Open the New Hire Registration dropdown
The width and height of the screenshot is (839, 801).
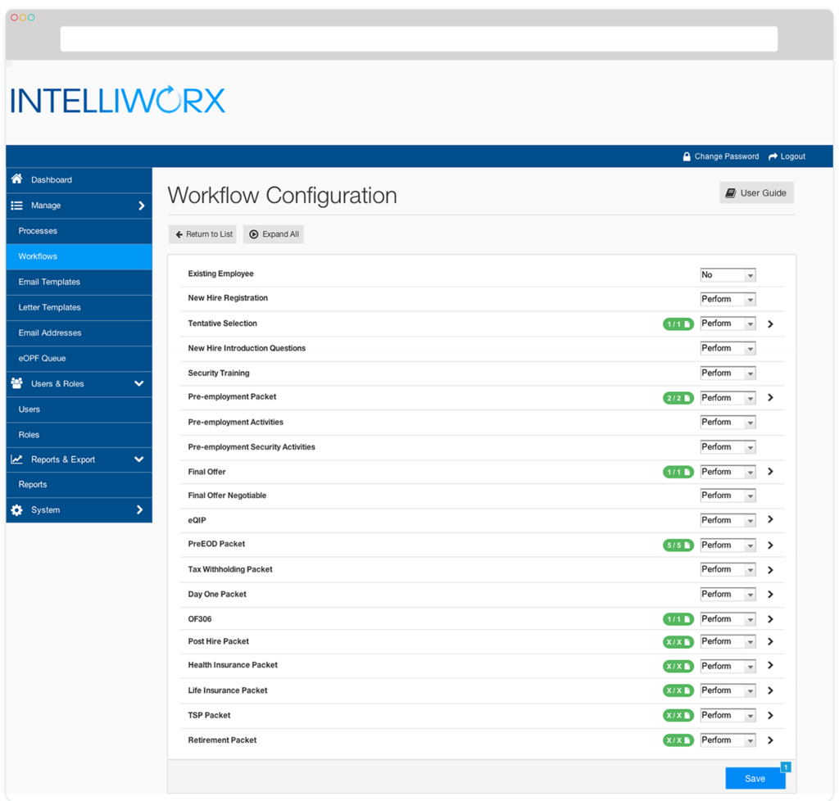tap(728, 300)
